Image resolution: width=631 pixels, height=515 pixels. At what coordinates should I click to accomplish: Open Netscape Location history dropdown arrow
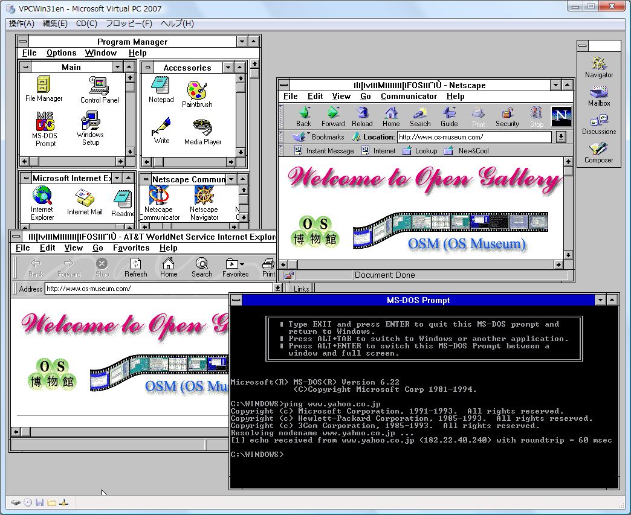coord(561,137)
